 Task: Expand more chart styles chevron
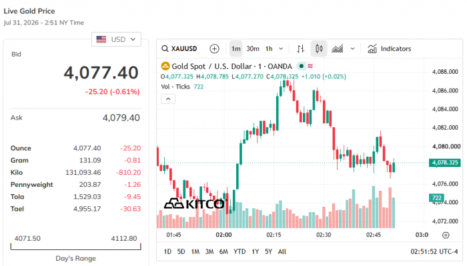352,49
